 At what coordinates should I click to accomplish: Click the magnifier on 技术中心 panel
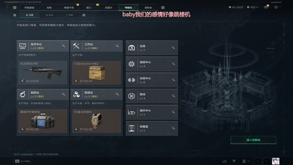[63, 46]
